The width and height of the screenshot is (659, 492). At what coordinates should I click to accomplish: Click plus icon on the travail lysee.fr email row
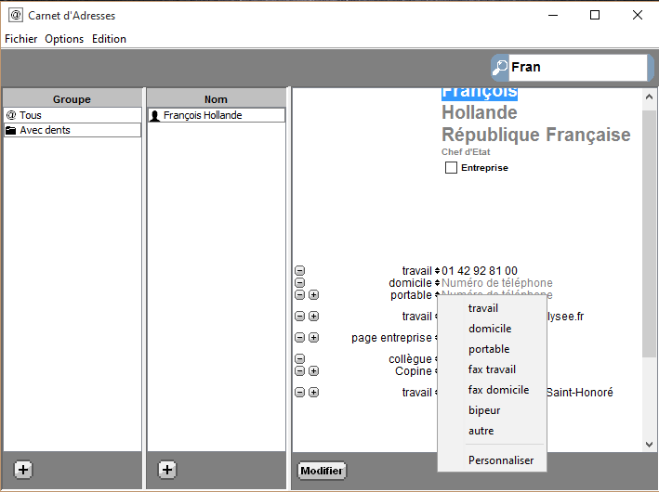[313, 317]
